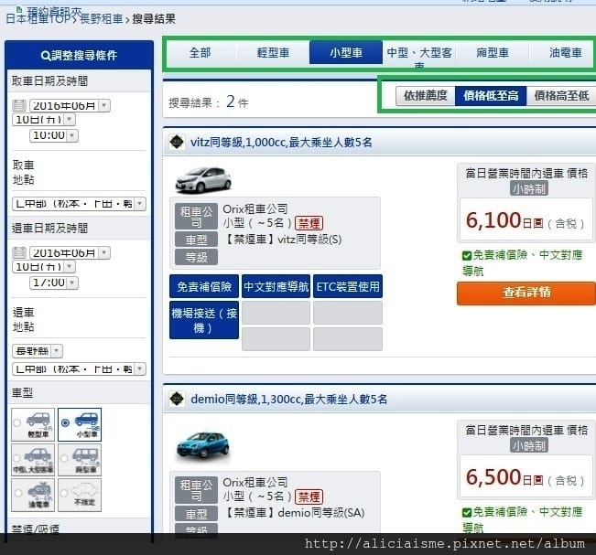
Task: Open demio同等級,1,300cc listing title
Action: point(289,399)
